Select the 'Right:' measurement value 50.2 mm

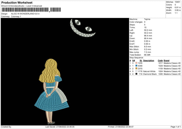click(x=148, y=33)
